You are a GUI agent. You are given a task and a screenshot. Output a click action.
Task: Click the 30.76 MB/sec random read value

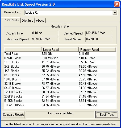(88, 71)
